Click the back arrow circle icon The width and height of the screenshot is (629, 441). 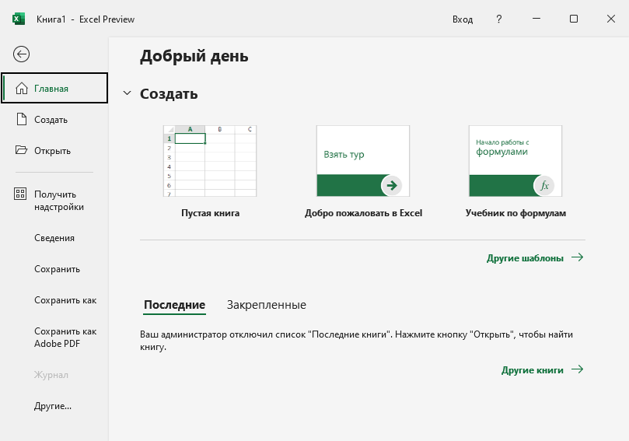[x=21, y=54]
